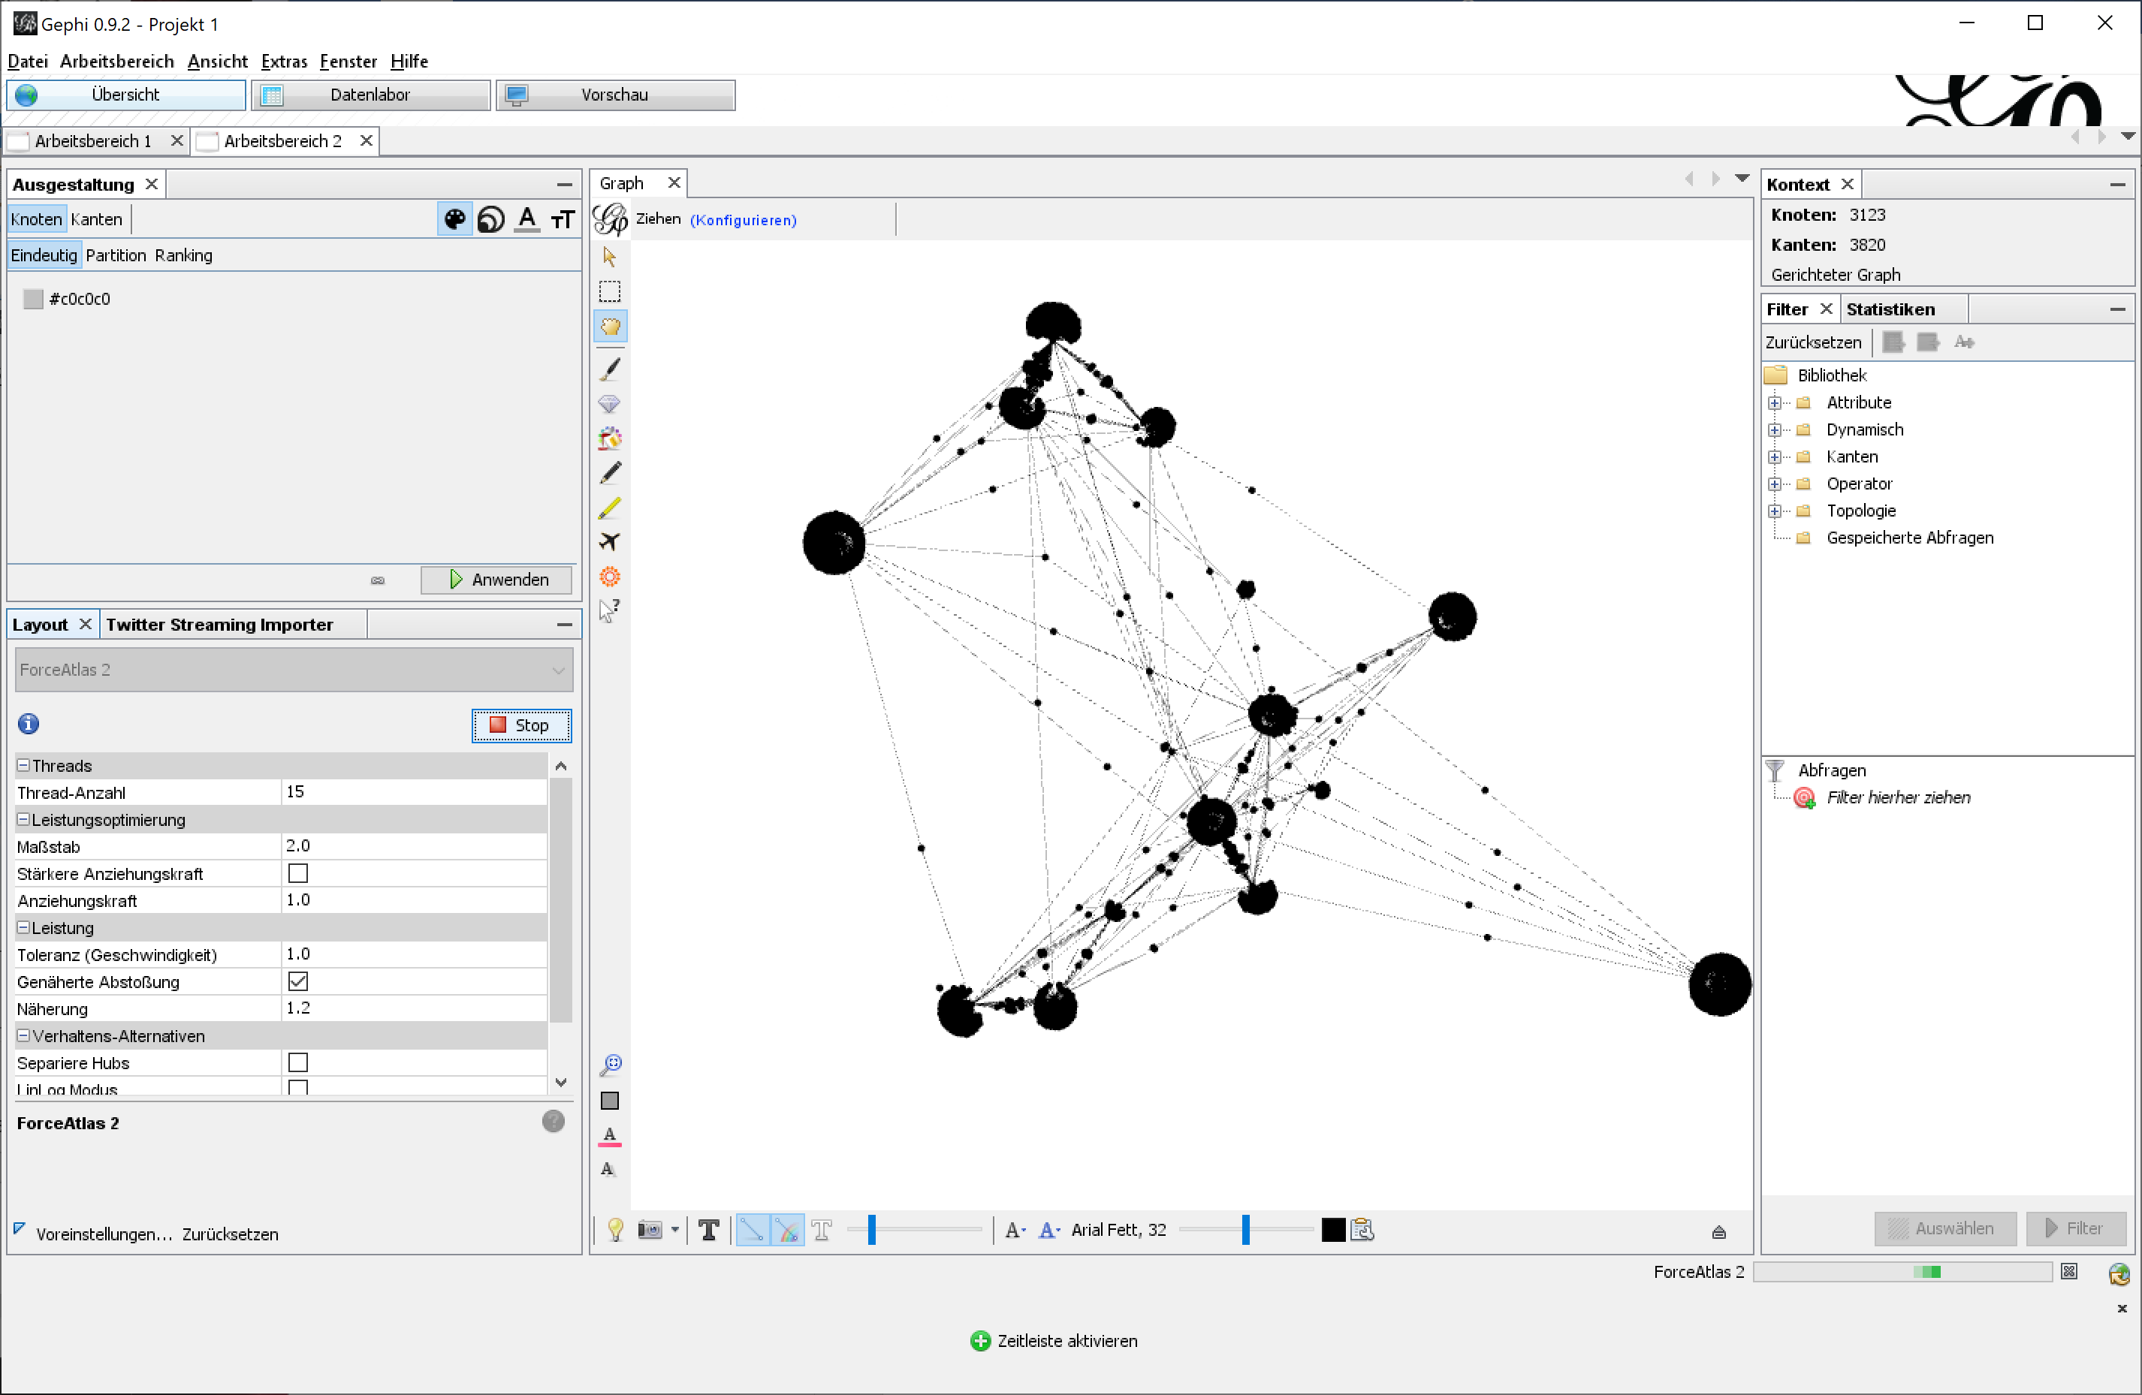
Task: Stop the running layout
Action: coord(520,725)
